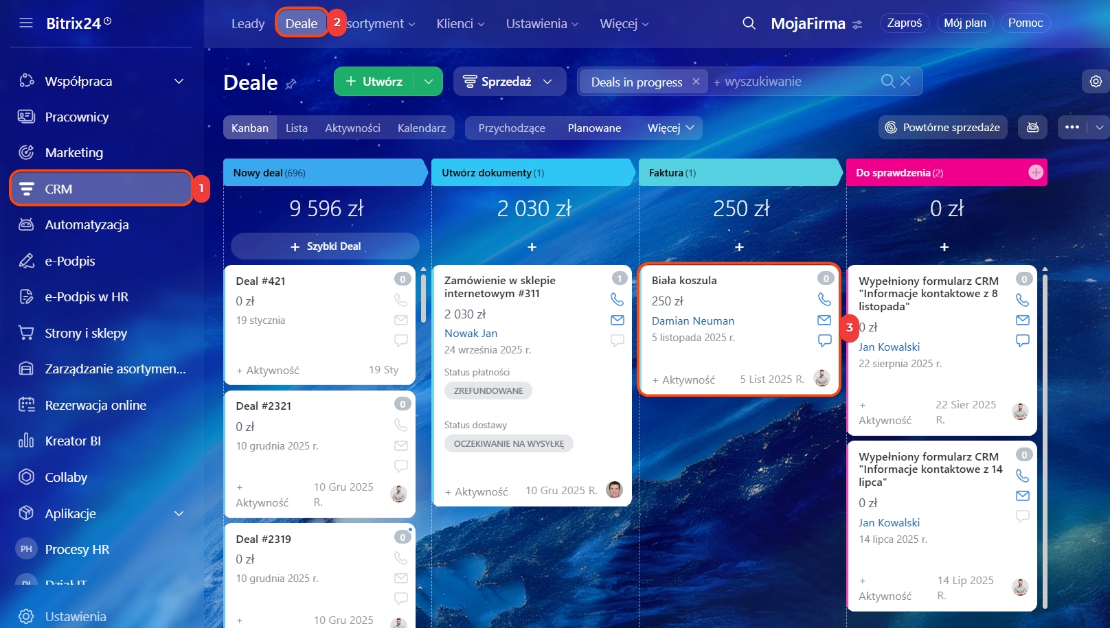
Task: Click the Szybki Deal button
Action: tap(325, 246)
